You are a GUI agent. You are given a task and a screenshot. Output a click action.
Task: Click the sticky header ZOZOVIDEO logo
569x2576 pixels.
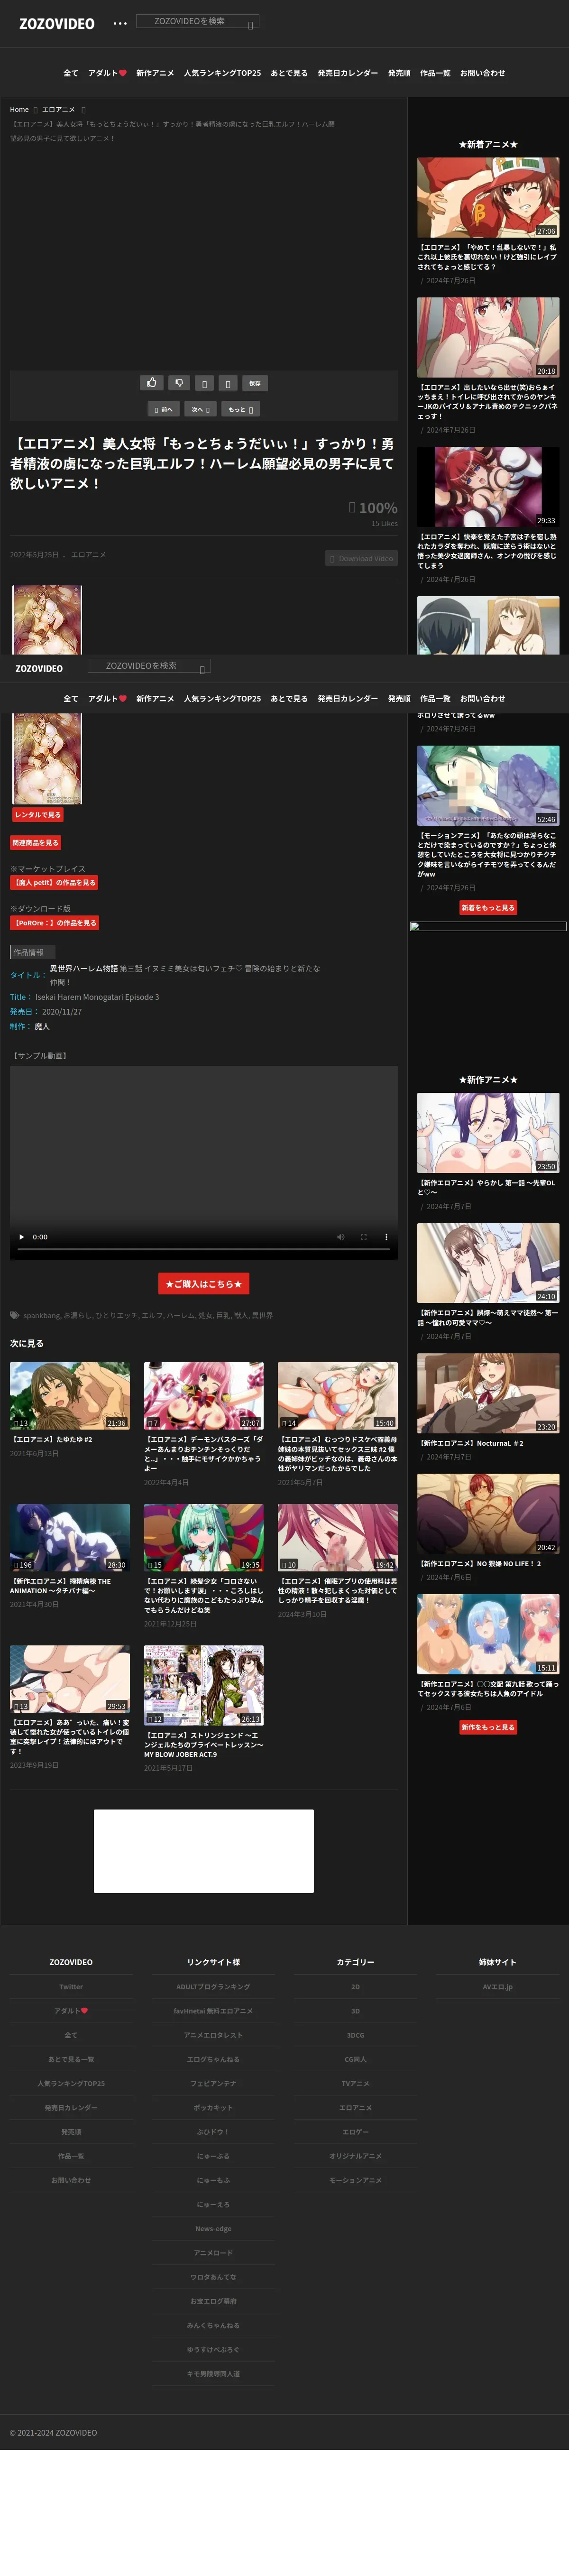[x=39, y=668]
